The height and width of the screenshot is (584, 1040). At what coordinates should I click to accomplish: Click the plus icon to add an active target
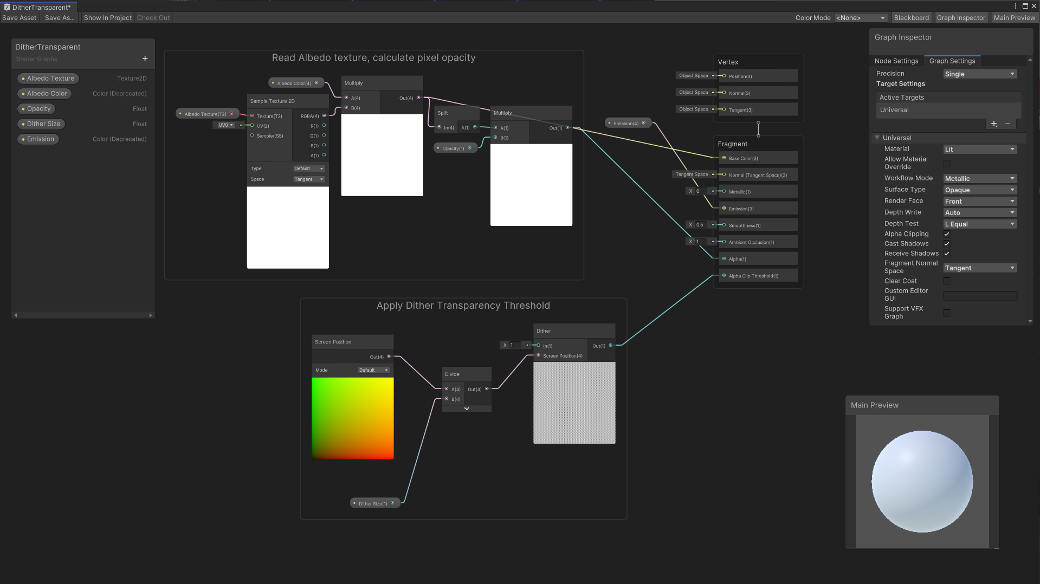pos(994,124)
